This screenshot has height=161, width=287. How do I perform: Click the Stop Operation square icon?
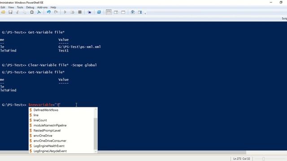[80, 12]
